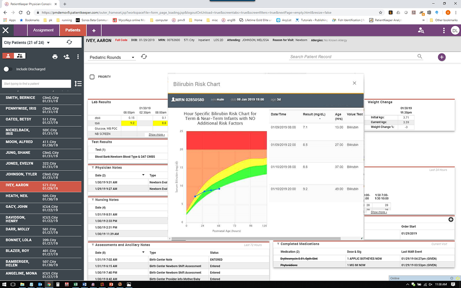This screenshot has height=288, width=461.
Task: Open Chrome's three-dot menu
Action: 456,12
